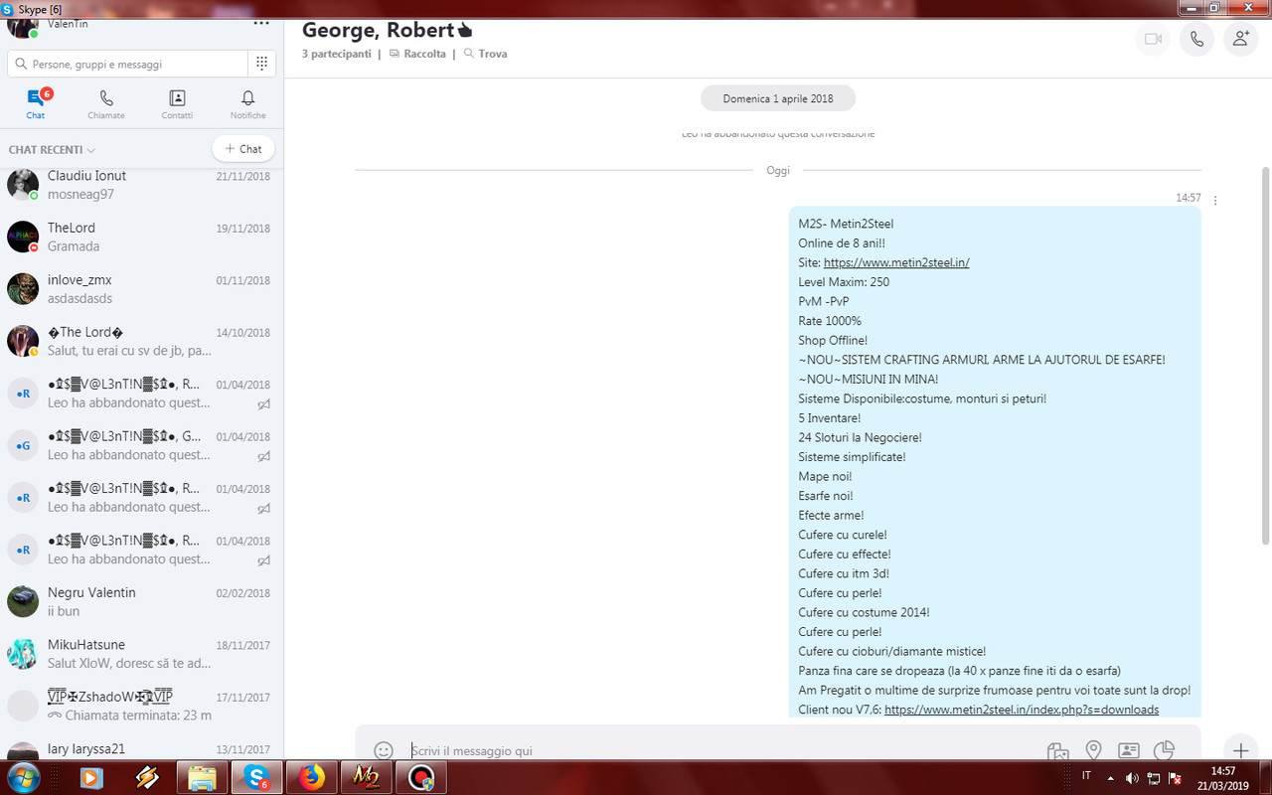Image resolution: width=1272 pixels, height=795 pixels.
Task: Open Raccolta gallery in chat header
Action: point(417,54)
